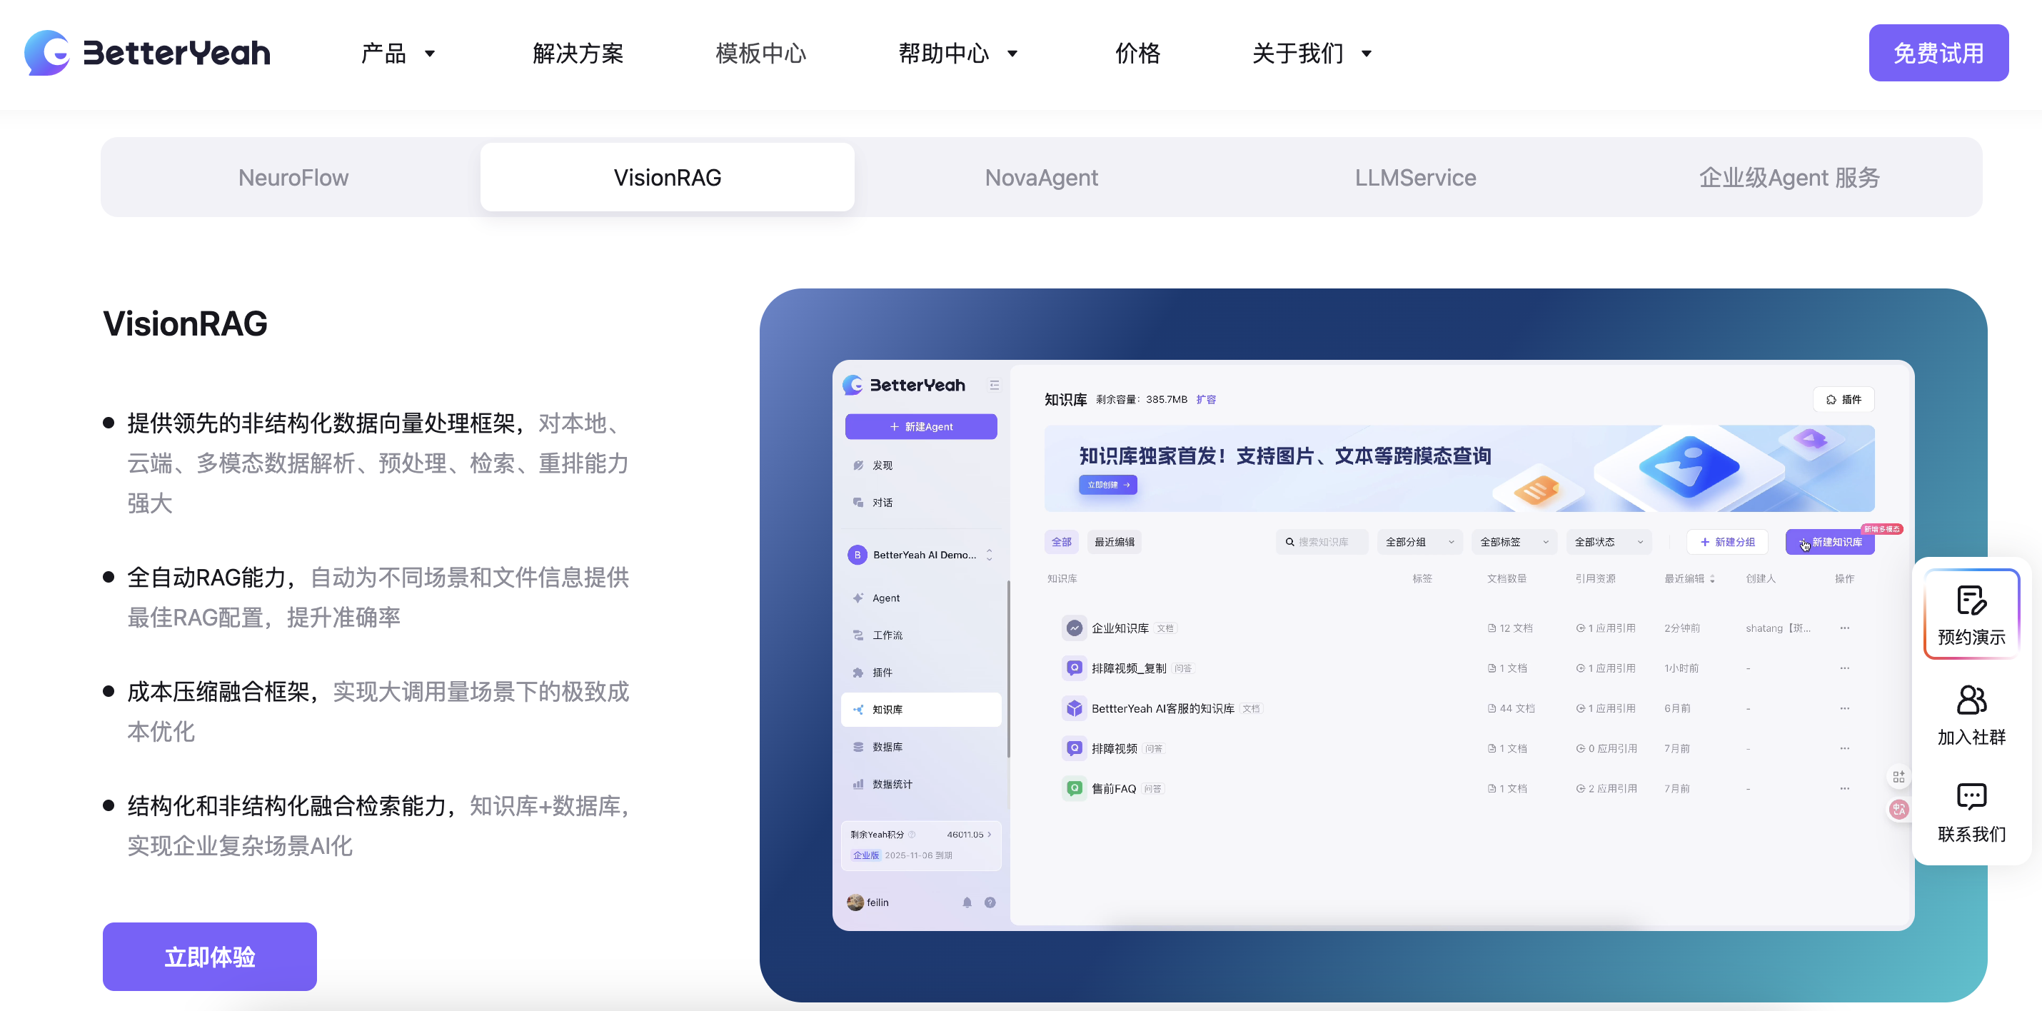Viewport: 2042px width, 1011px height.
Task: Go to the 价格 pricing link
Action: tap(1137, 53)
